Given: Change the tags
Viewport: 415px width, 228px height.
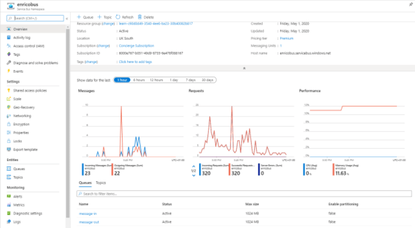Looking at the screenshot, I should pos(91,62).
